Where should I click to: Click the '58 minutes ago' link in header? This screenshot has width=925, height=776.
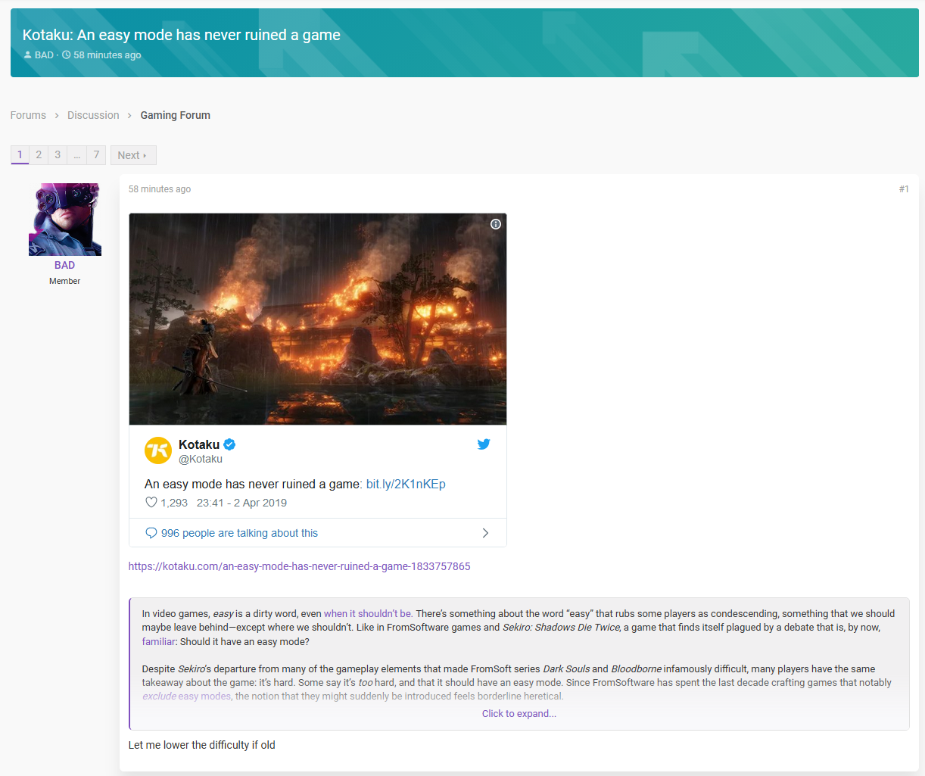107,55
